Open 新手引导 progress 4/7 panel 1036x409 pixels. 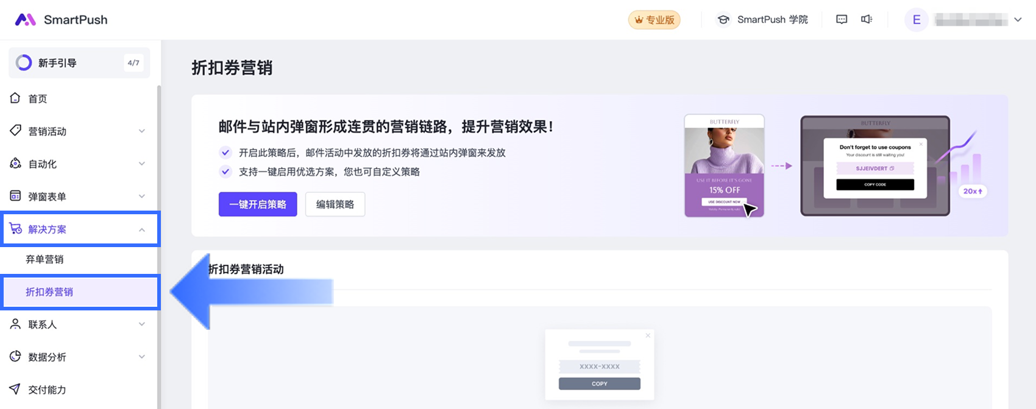coord(79,63)
